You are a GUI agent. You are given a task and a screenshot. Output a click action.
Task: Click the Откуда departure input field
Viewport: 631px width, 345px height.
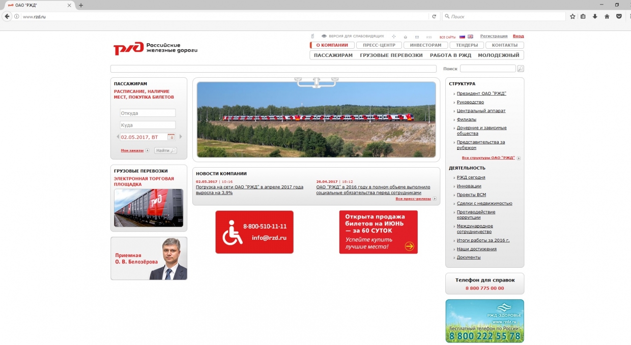148,113
